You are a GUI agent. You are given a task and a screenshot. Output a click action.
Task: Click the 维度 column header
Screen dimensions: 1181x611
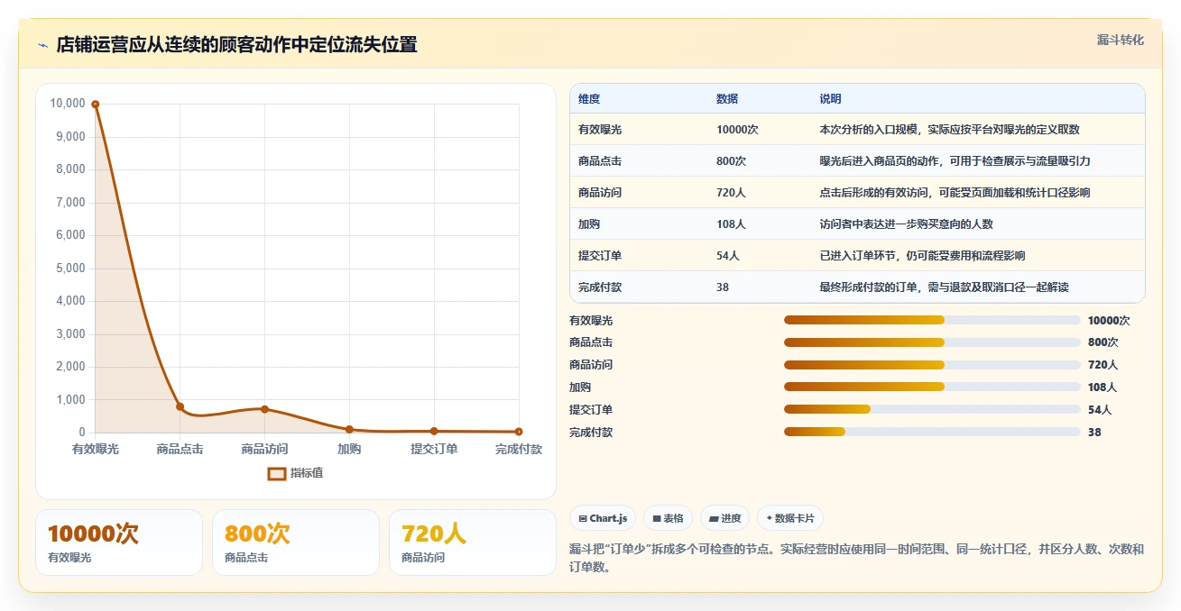(x=589, y=98)
